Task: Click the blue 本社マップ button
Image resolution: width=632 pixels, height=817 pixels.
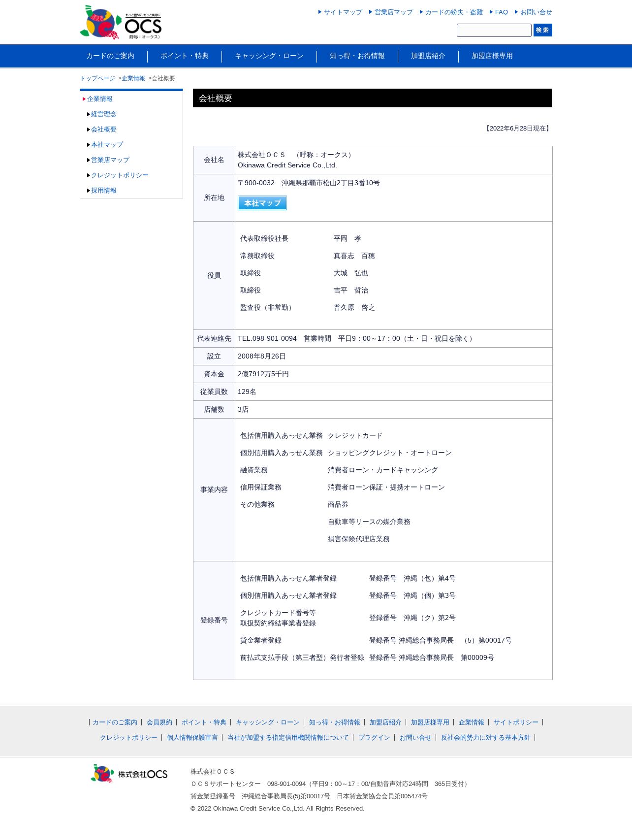Action: tap(262, 203)
